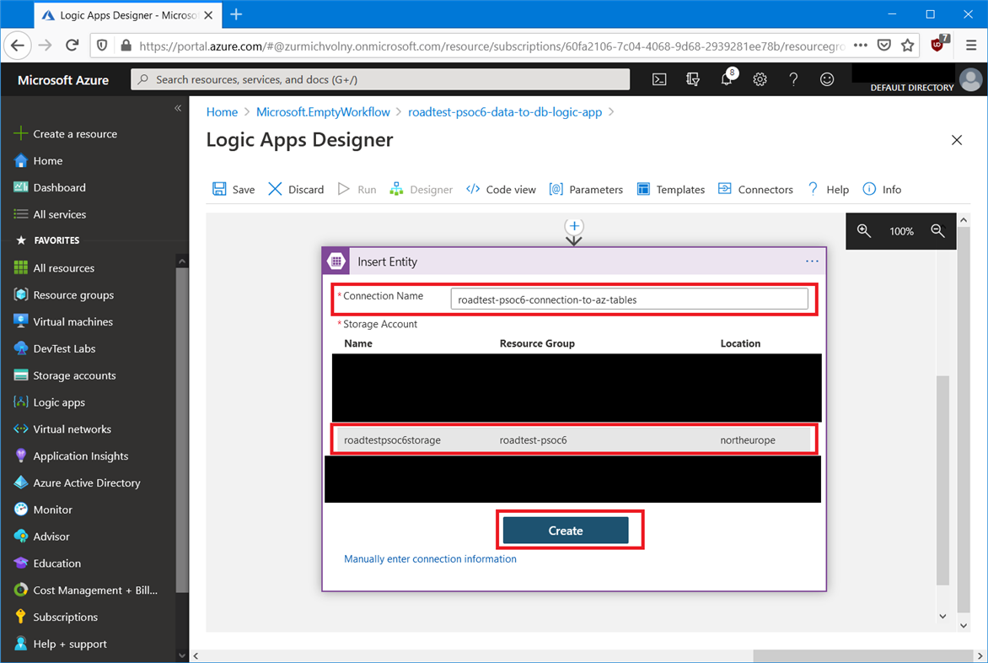Select the roadtestpsoc6storage account row
This screenshot has height=663, width=988.
tap(573, 439)
